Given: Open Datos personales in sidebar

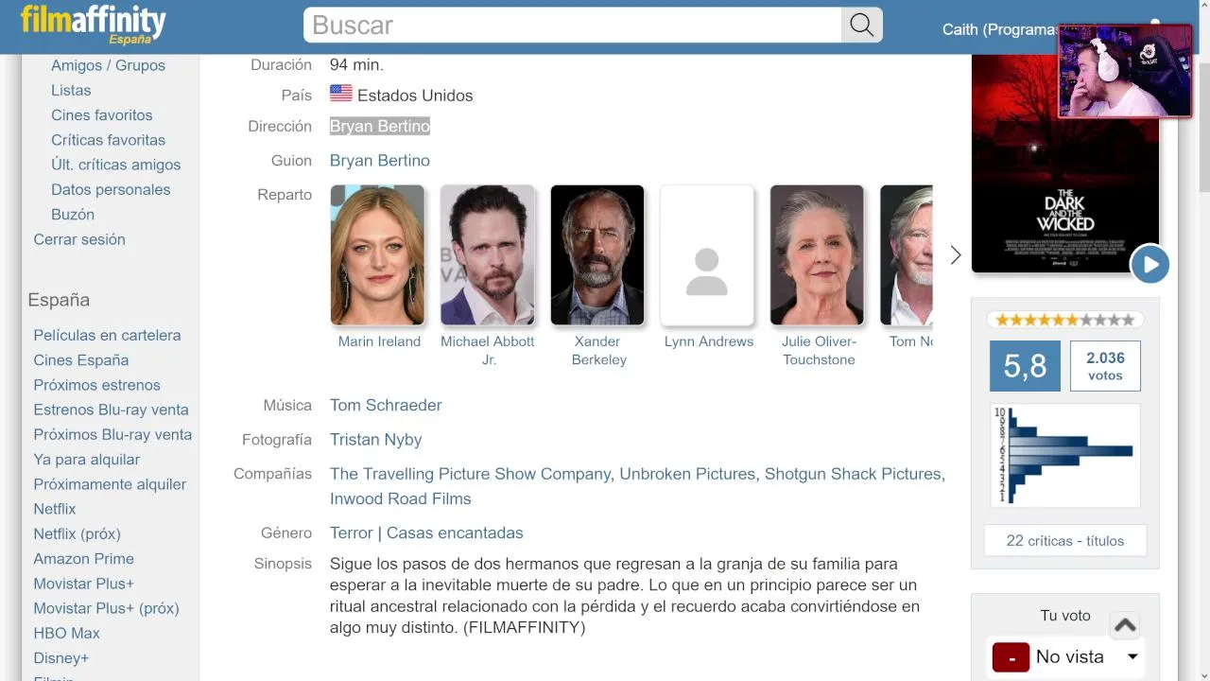Looking at the screenshot, I should [111, 189].
